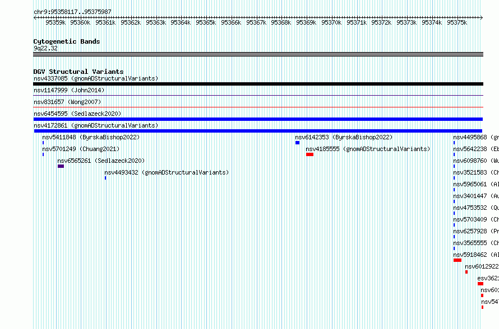This screenshot has height=329, width=499.
Task: Click the 95375k ruler label
Action: click(x=457, y=22)
